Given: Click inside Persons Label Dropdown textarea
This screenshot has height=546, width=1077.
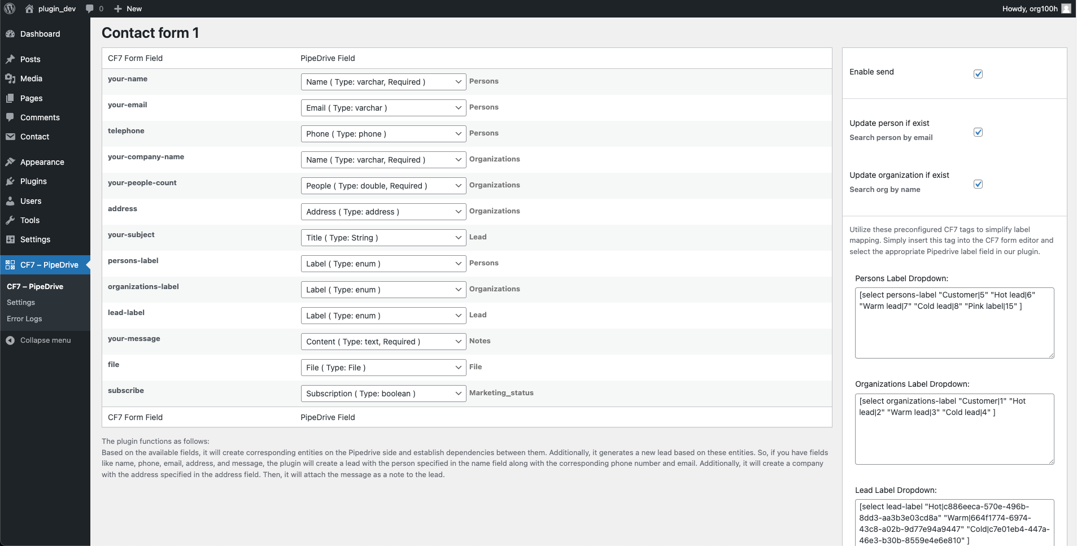Looking at the screenshot, I should 954,323.
